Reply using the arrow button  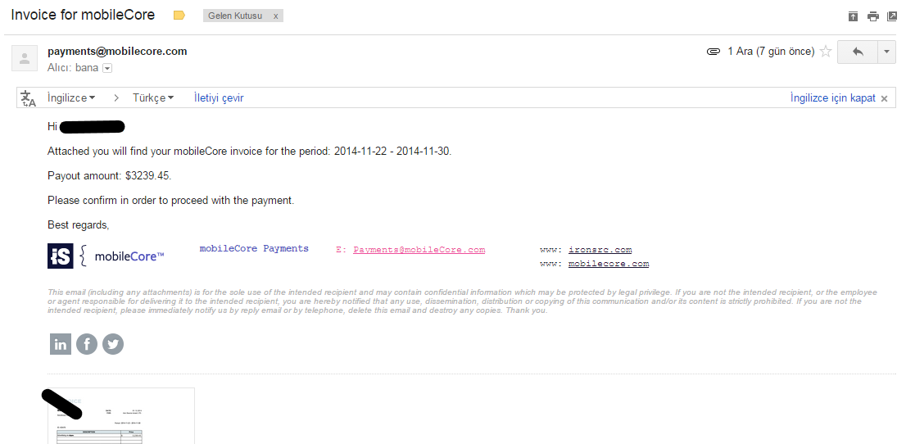858,52
